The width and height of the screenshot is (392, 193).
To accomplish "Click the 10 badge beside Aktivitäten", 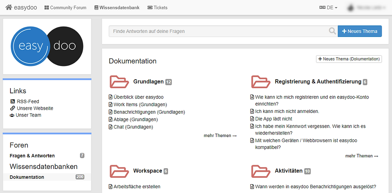I will (x=308, y=171).
